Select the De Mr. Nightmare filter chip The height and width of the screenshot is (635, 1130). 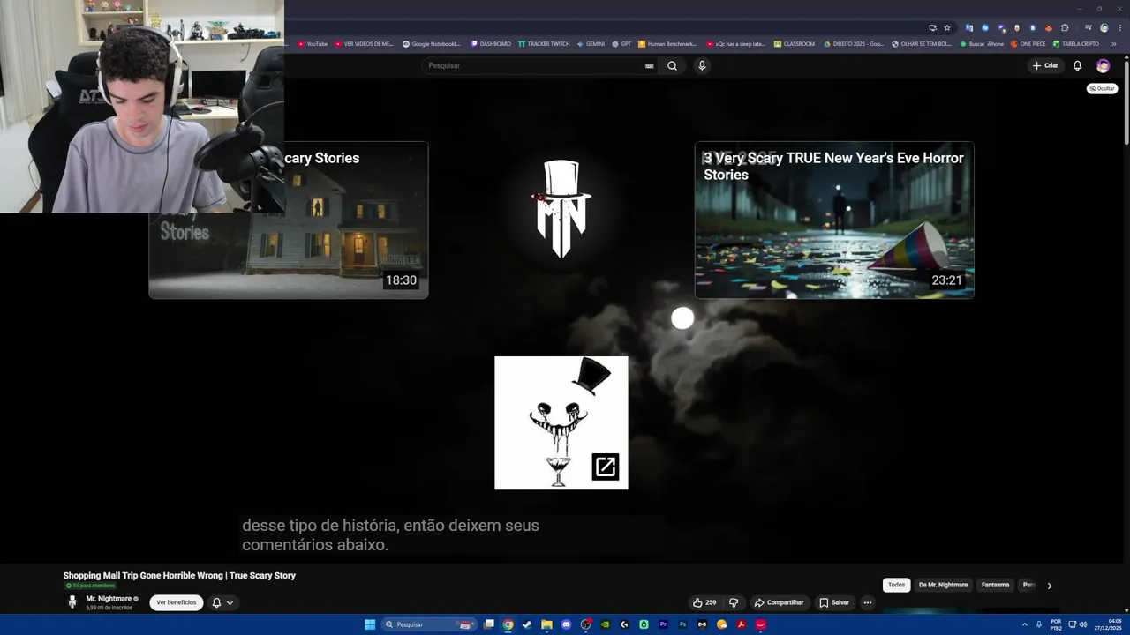(943, 585)
